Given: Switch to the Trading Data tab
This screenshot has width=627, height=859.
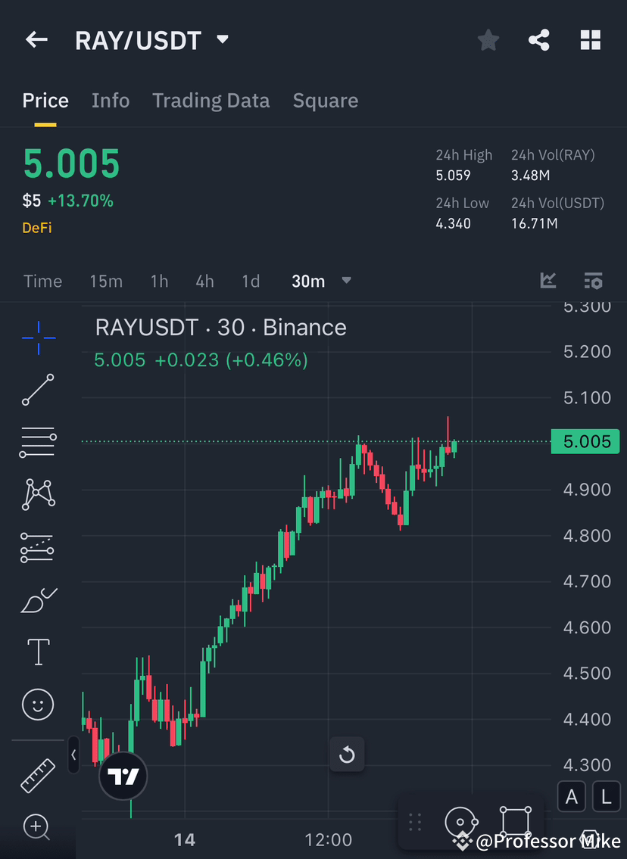Looking at the screenshot, I should click(x=211, y=100).
